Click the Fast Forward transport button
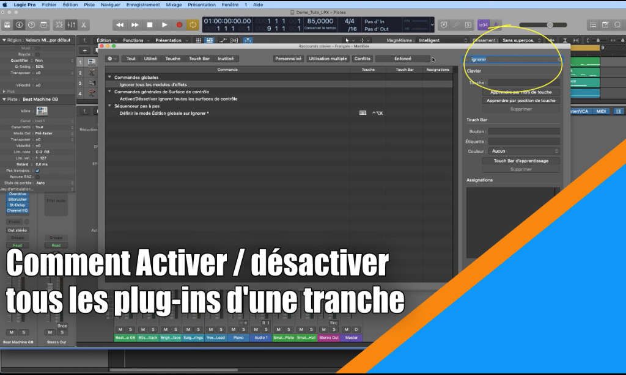The image size is (626, 375). point(135,24)
